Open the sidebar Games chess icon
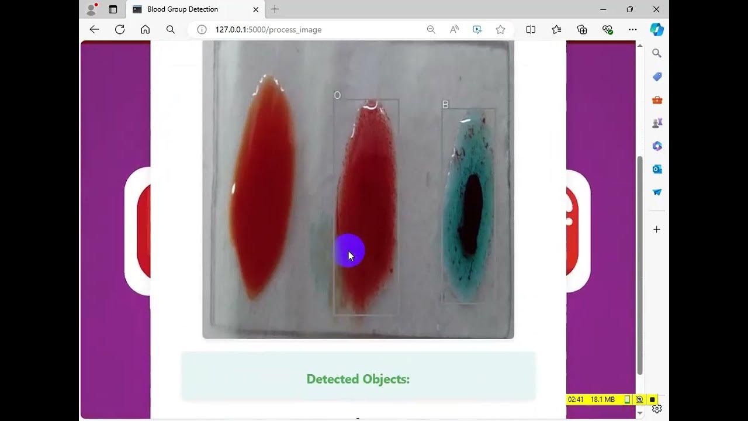 657,123
